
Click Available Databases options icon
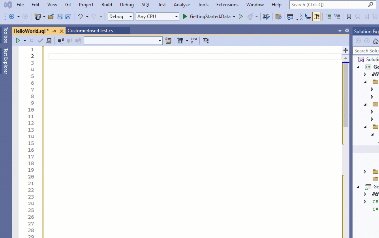pos(168,41)
